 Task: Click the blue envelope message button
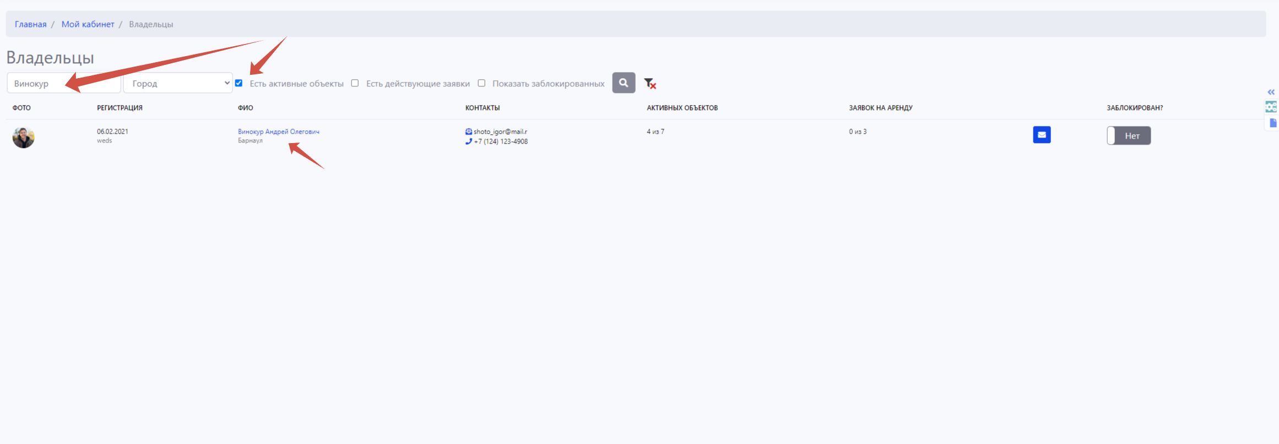click(x=1041, y=135)
